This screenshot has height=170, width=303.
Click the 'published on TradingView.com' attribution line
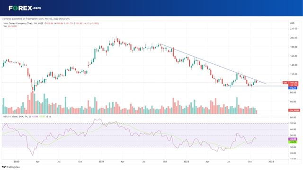[36, 19]
